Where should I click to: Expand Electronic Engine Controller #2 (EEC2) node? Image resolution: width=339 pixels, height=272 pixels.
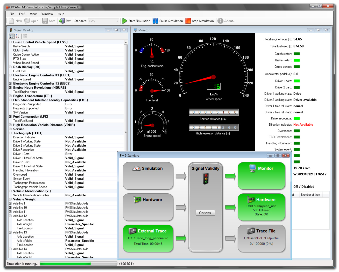(x=10, y=84)
